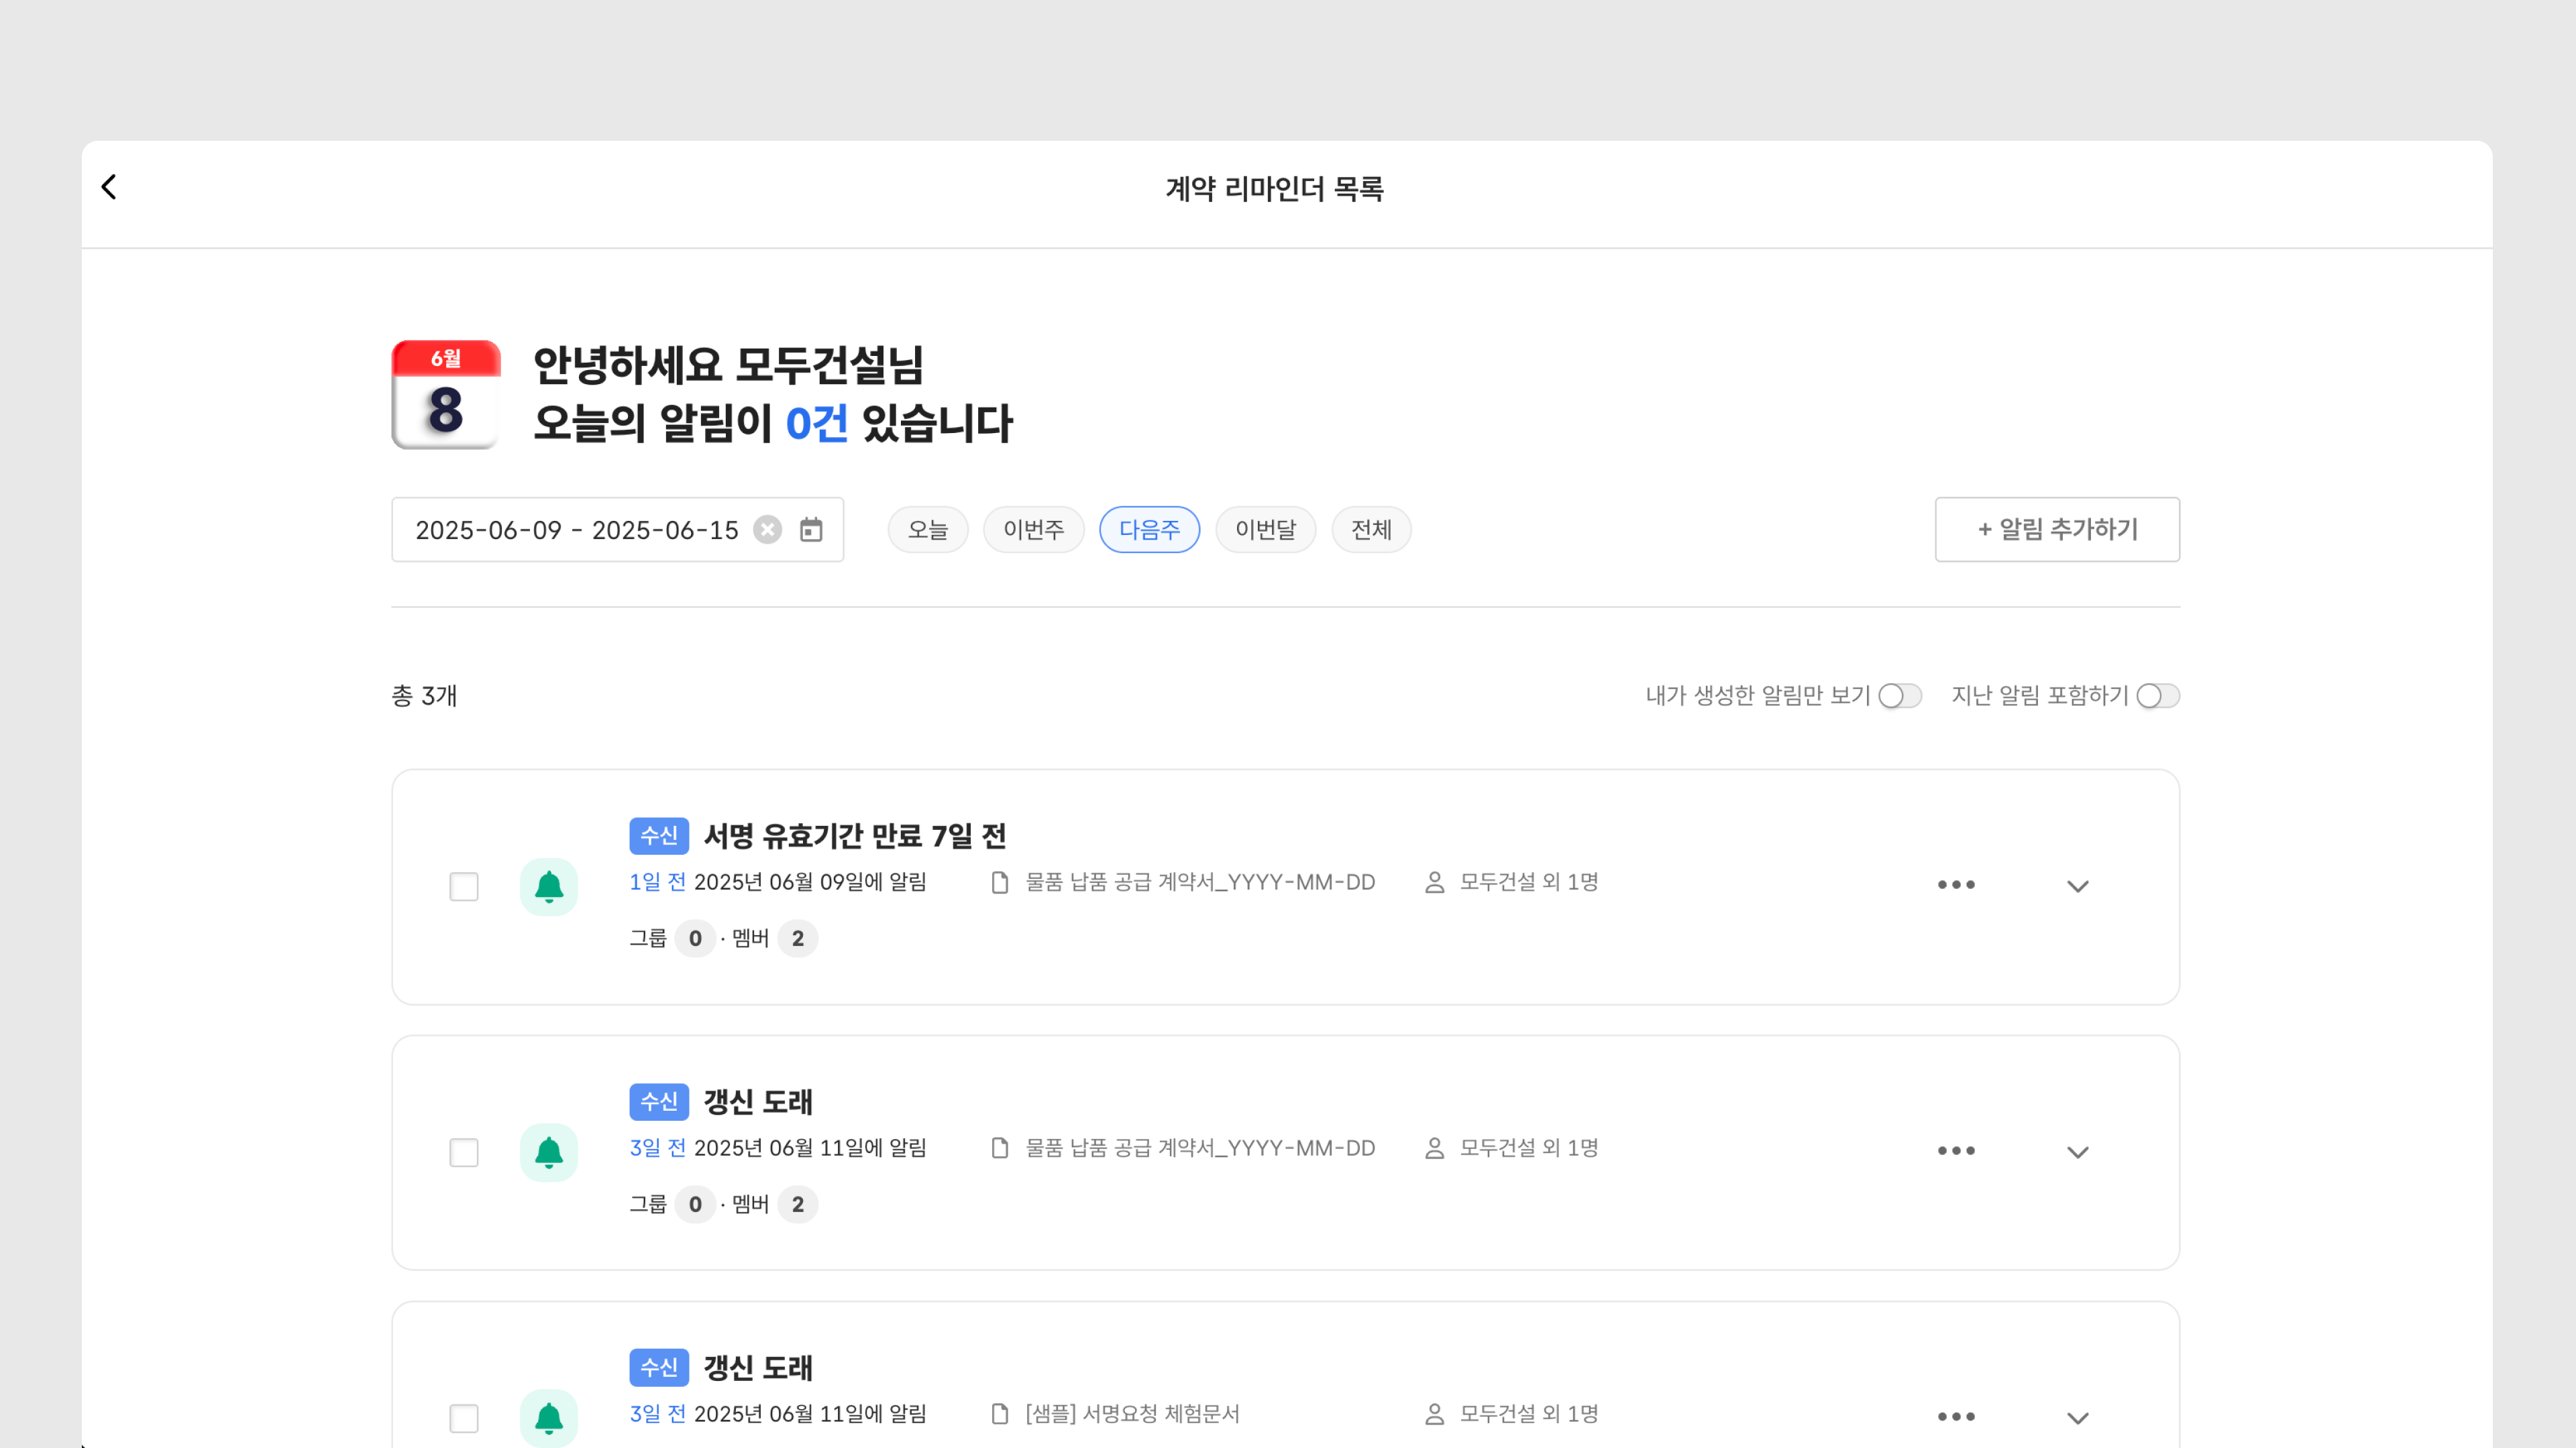This screenshot has height=1448, width=2576.
Task: Enable 지난 알림 포함하기 switch
Action: pyautogui.click(x=2157, y=696)
